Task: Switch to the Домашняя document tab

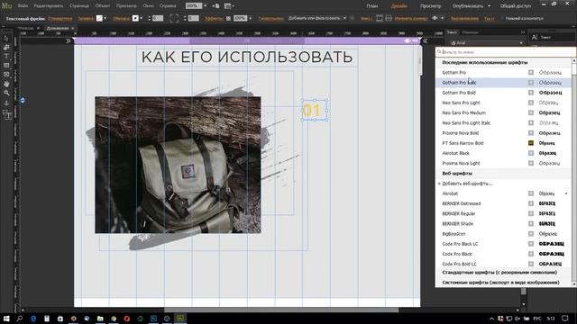Action: 58,28
